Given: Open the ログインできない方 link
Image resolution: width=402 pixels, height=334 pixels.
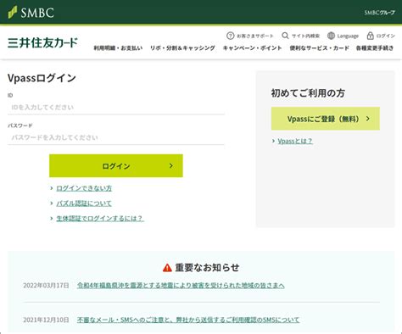Looking at the screenshot, I should tap(84, 188).
